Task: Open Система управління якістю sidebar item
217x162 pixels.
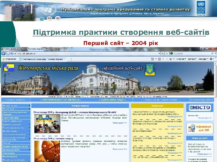Action: coord(16,146)
